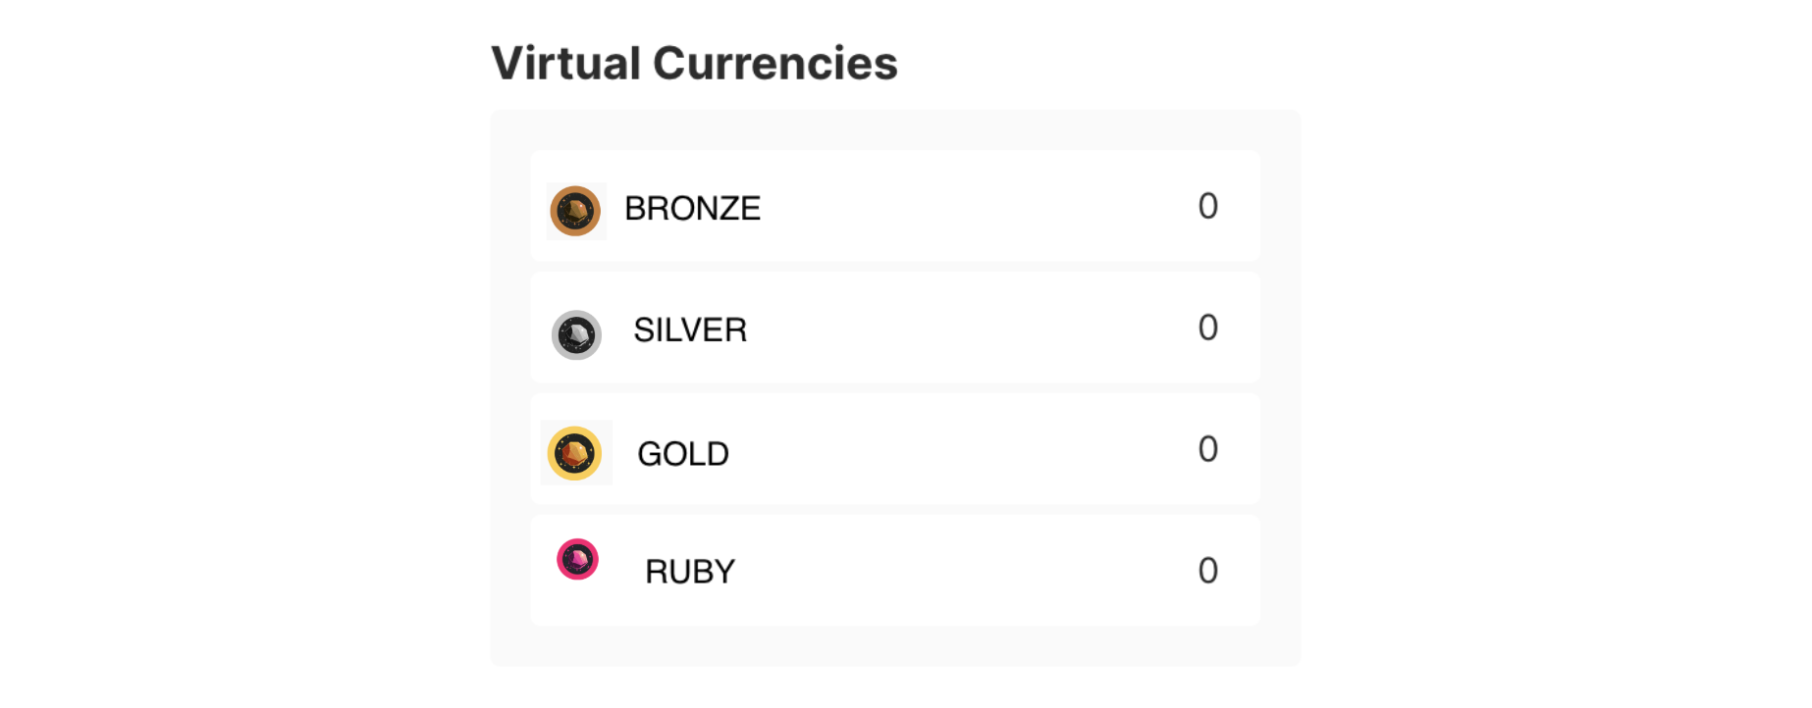Click the Bronze coin icon
The image size is (1812, 708).
click(x=575, y=211)
